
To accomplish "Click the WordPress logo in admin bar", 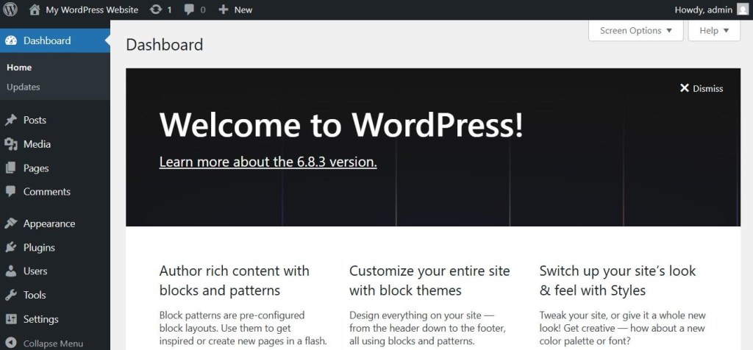I will (x=10, y=10).
